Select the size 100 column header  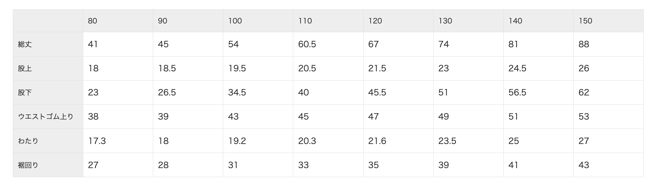point(235,21)
